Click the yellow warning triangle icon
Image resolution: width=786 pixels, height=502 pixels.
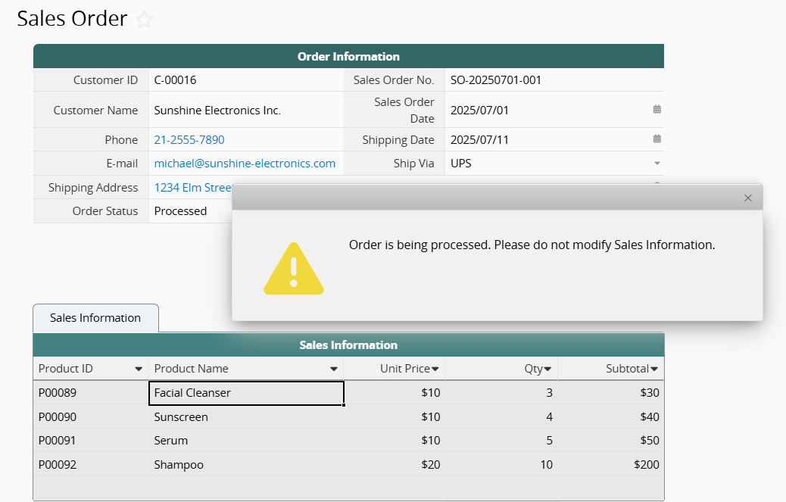(293, 269)
